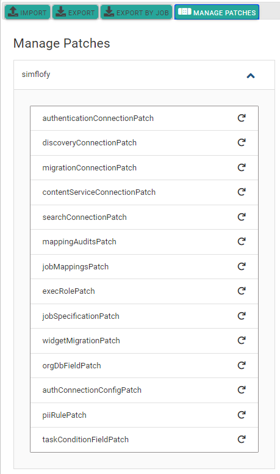280x474 pixels.
Task: Click refresh icon next to authConnectionConfigPatch
Action: pos(242,390)
